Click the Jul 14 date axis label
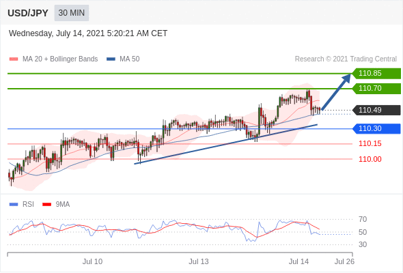 (x=298, y=261)
